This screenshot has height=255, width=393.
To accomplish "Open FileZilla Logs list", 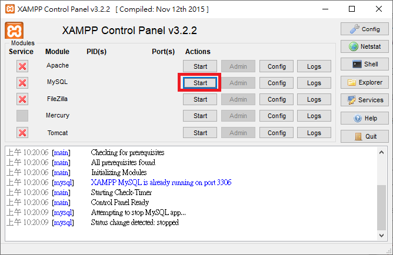I will pos(314,99).
